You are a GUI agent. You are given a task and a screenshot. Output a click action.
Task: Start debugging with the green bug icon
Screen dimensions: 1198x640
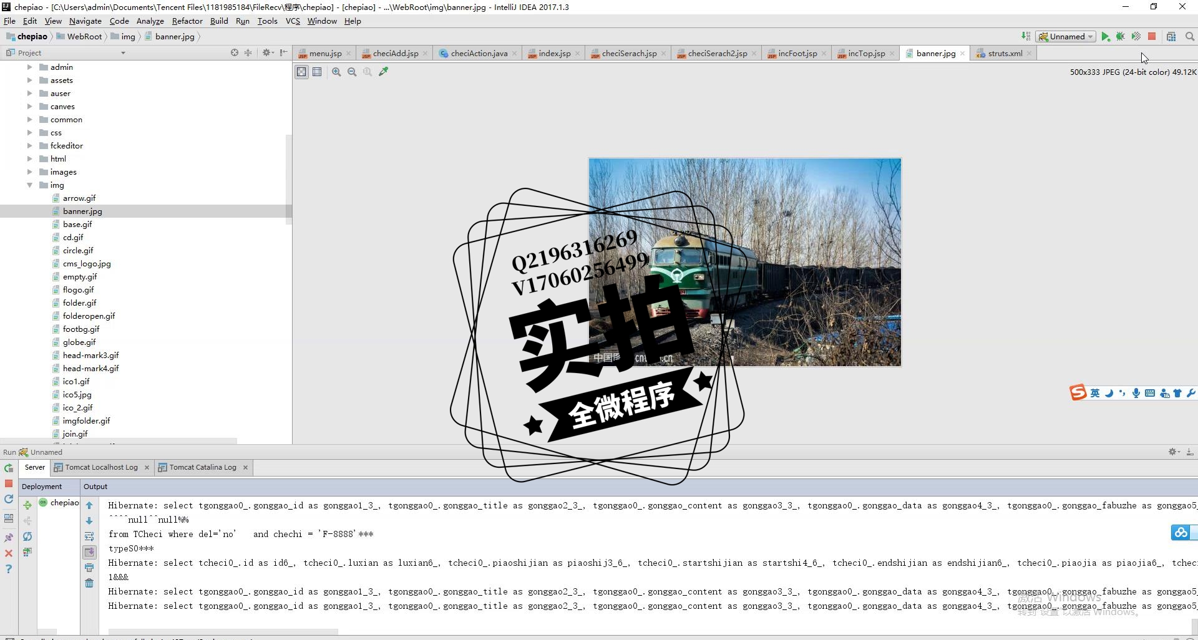(x=1121, y=37)
